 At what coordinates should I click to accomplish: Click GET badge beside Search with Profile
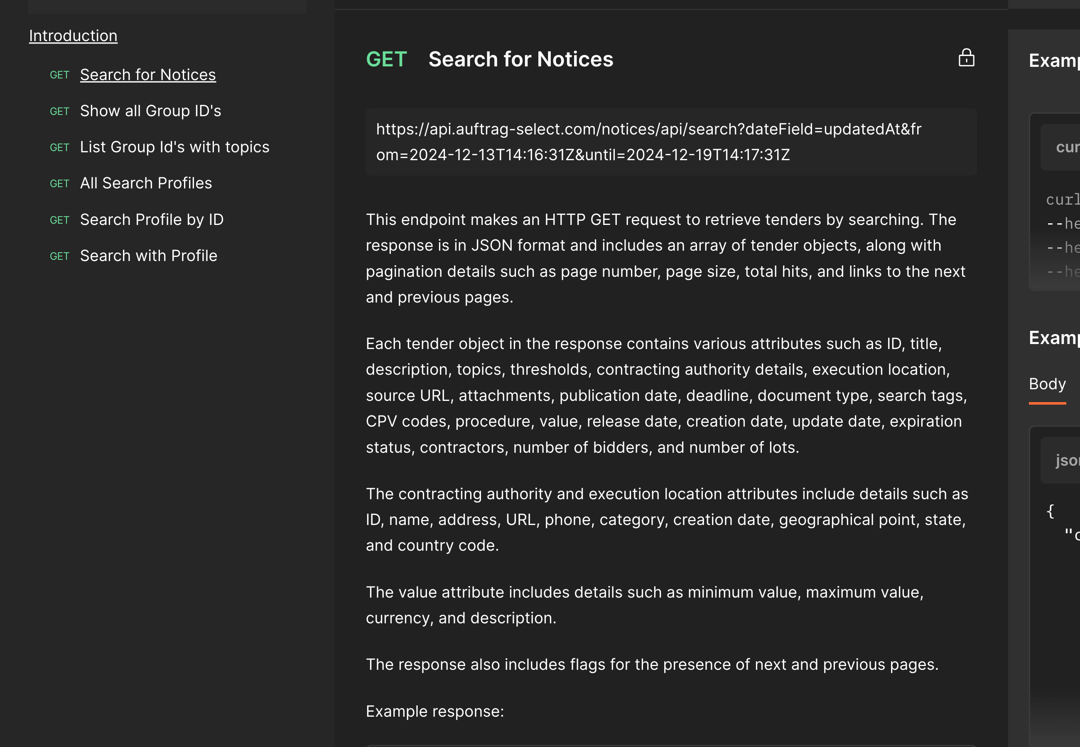pyautogui.click(x=59, y=256)
